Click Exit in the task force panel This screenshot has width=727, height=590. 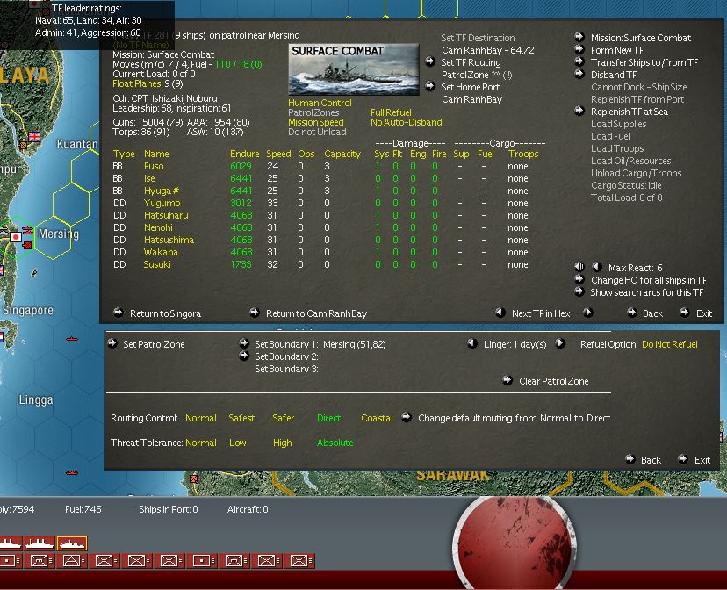pyautogui.click(x=704, y=313)
